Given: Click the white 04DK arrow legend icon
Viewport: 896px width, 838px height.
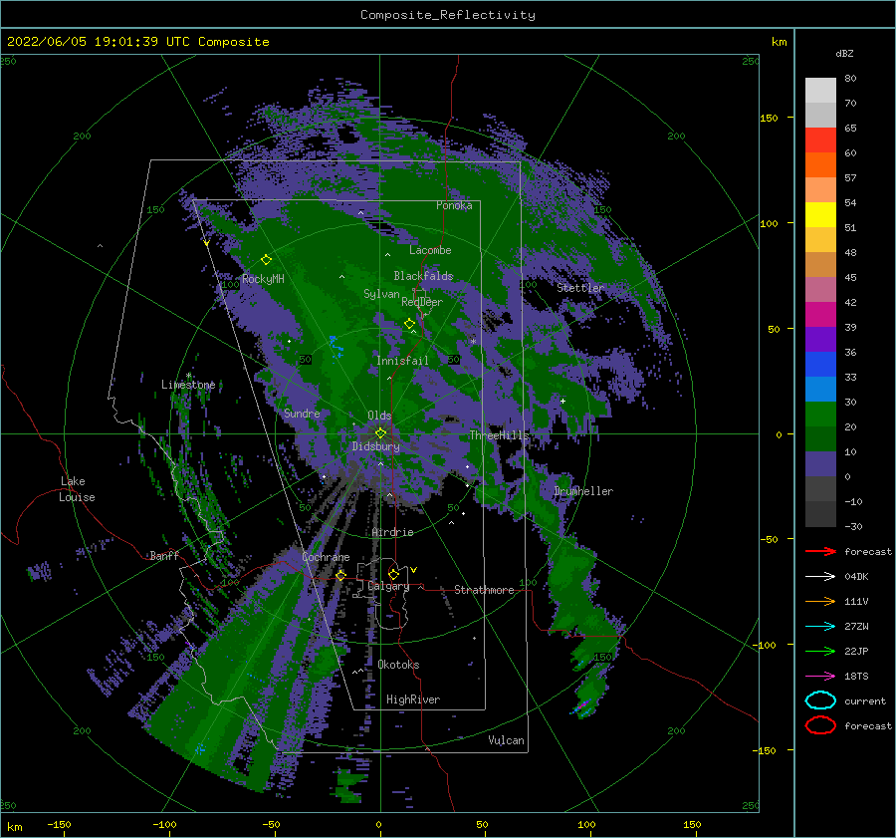Looking at the screenshot, I should pos(820,577).
